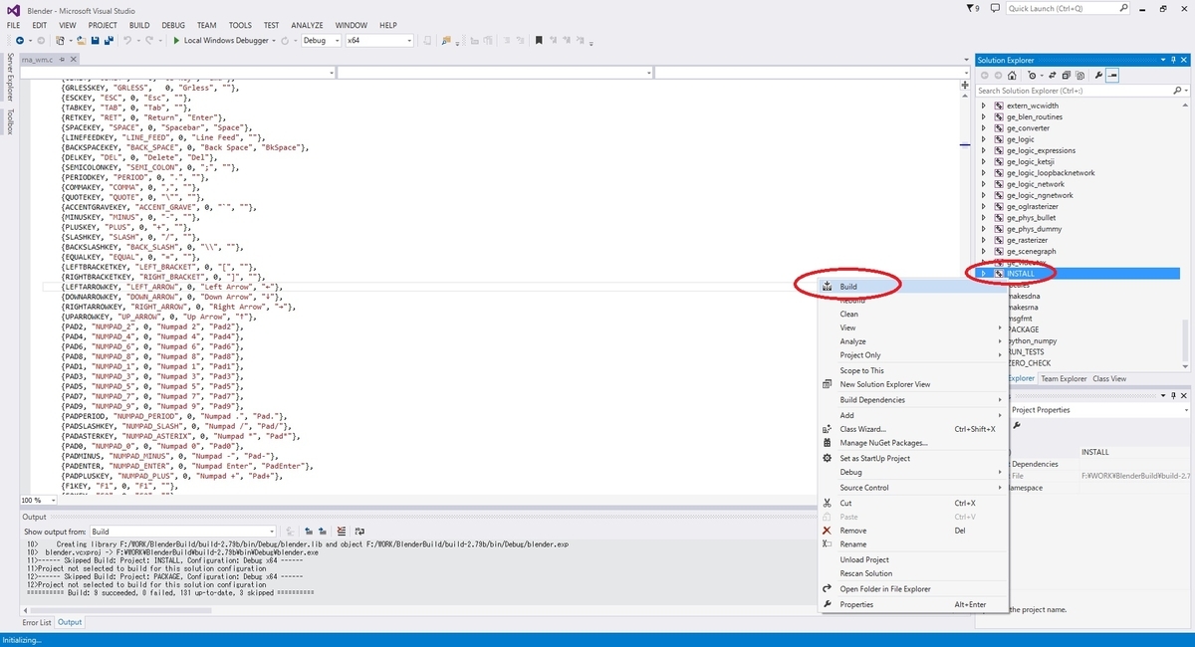The image size is (1195, 647).
Task: Navigate backward with toolbar back arrow
Action: [19, 41]
